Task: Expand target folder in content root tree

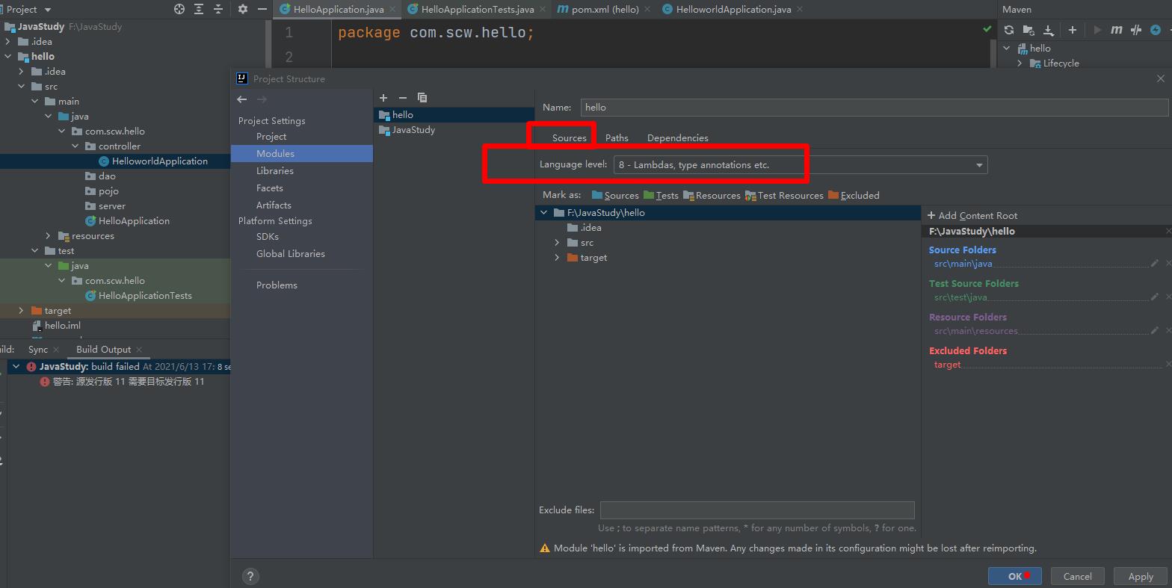Action: (x=557, y=258)
